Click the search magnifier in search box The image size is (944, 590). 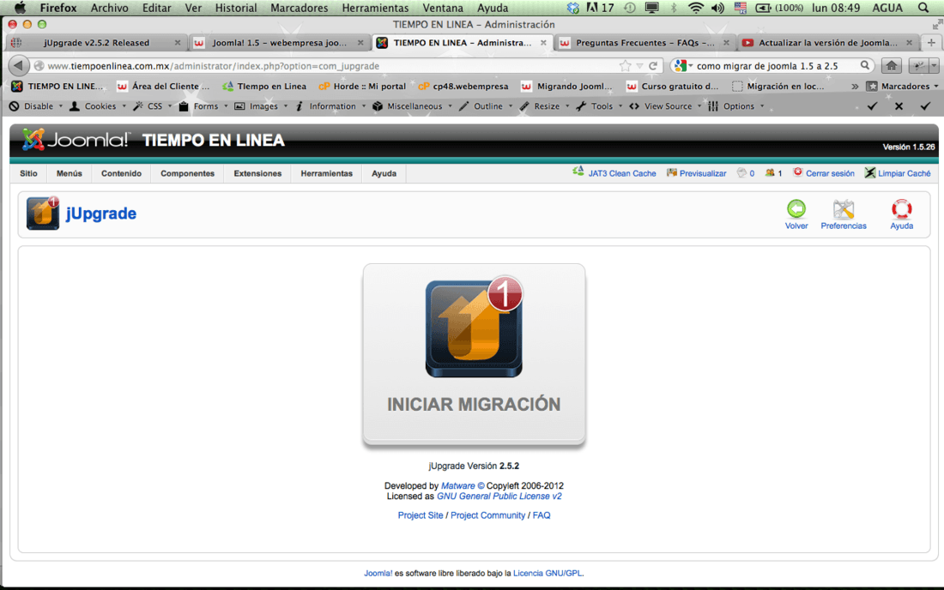pyautogui.click(x=864, y=65)
